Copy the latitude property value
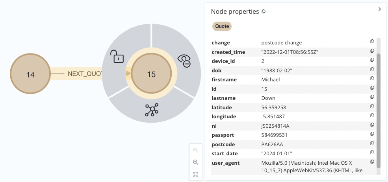The height and width of the screenshot is (182, 388). [372, 107]
